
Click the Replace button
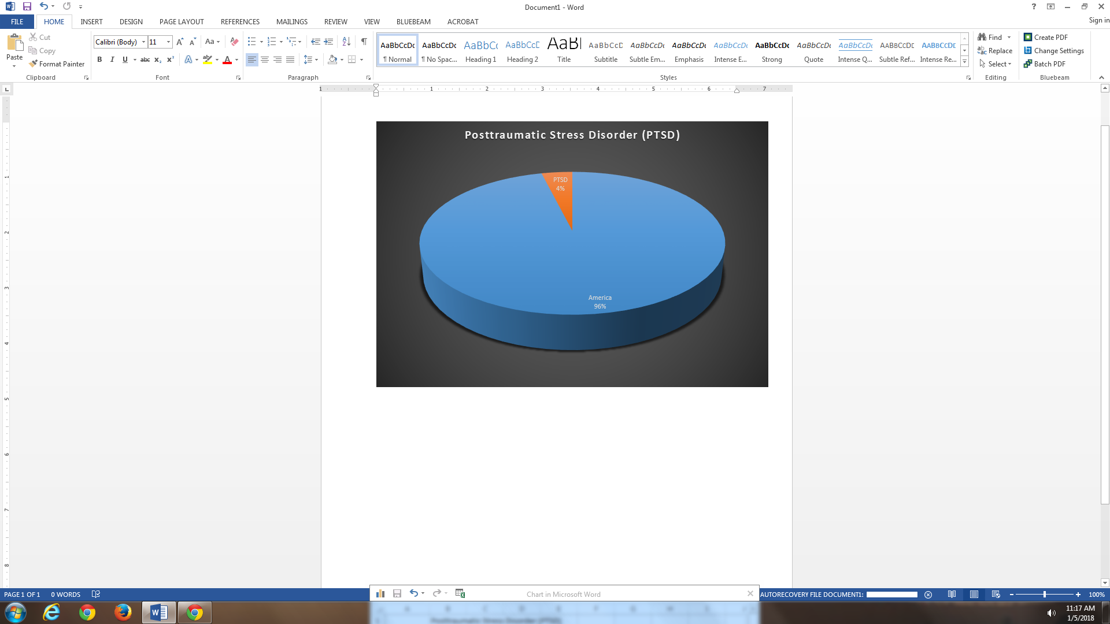coord(995,51)
